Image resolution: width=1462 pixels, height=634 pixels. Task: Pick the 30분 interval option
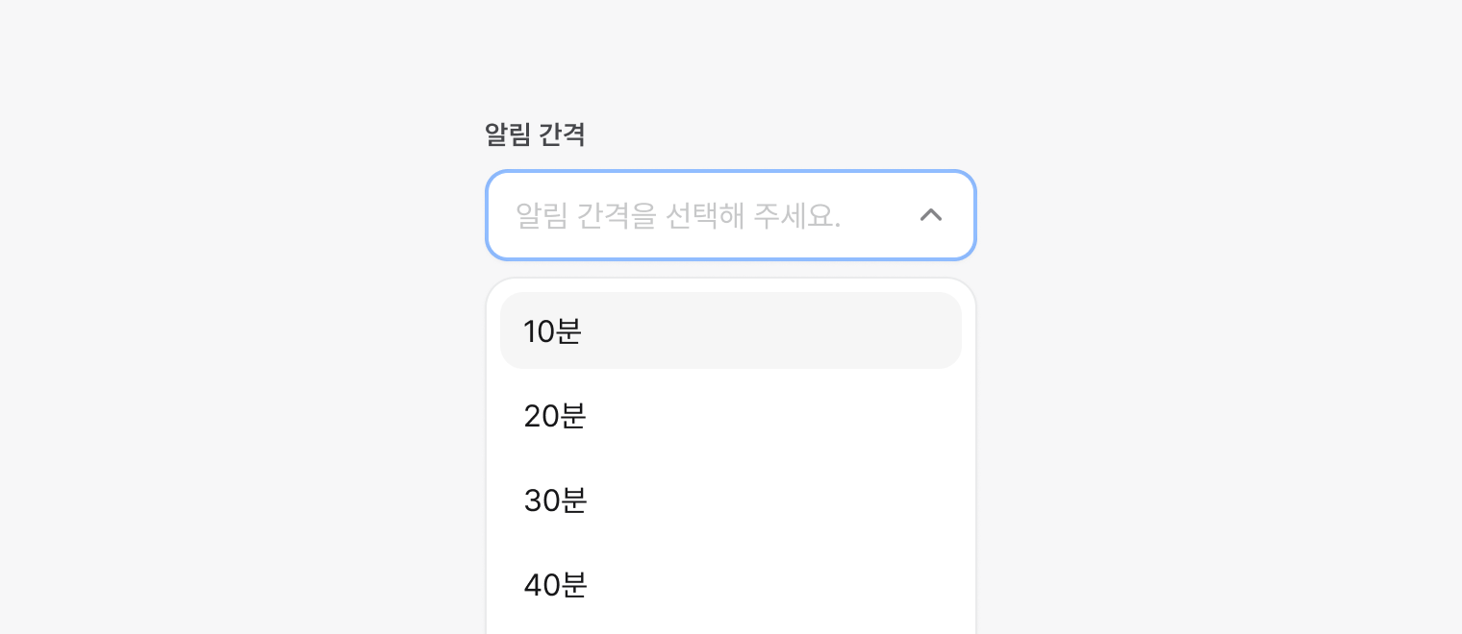(731, 500)
